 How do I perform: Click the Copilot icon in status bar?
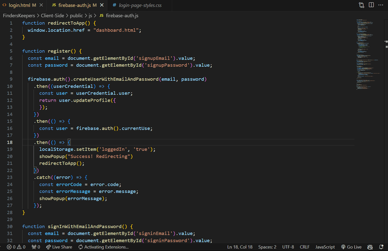(x=370, y=247)
